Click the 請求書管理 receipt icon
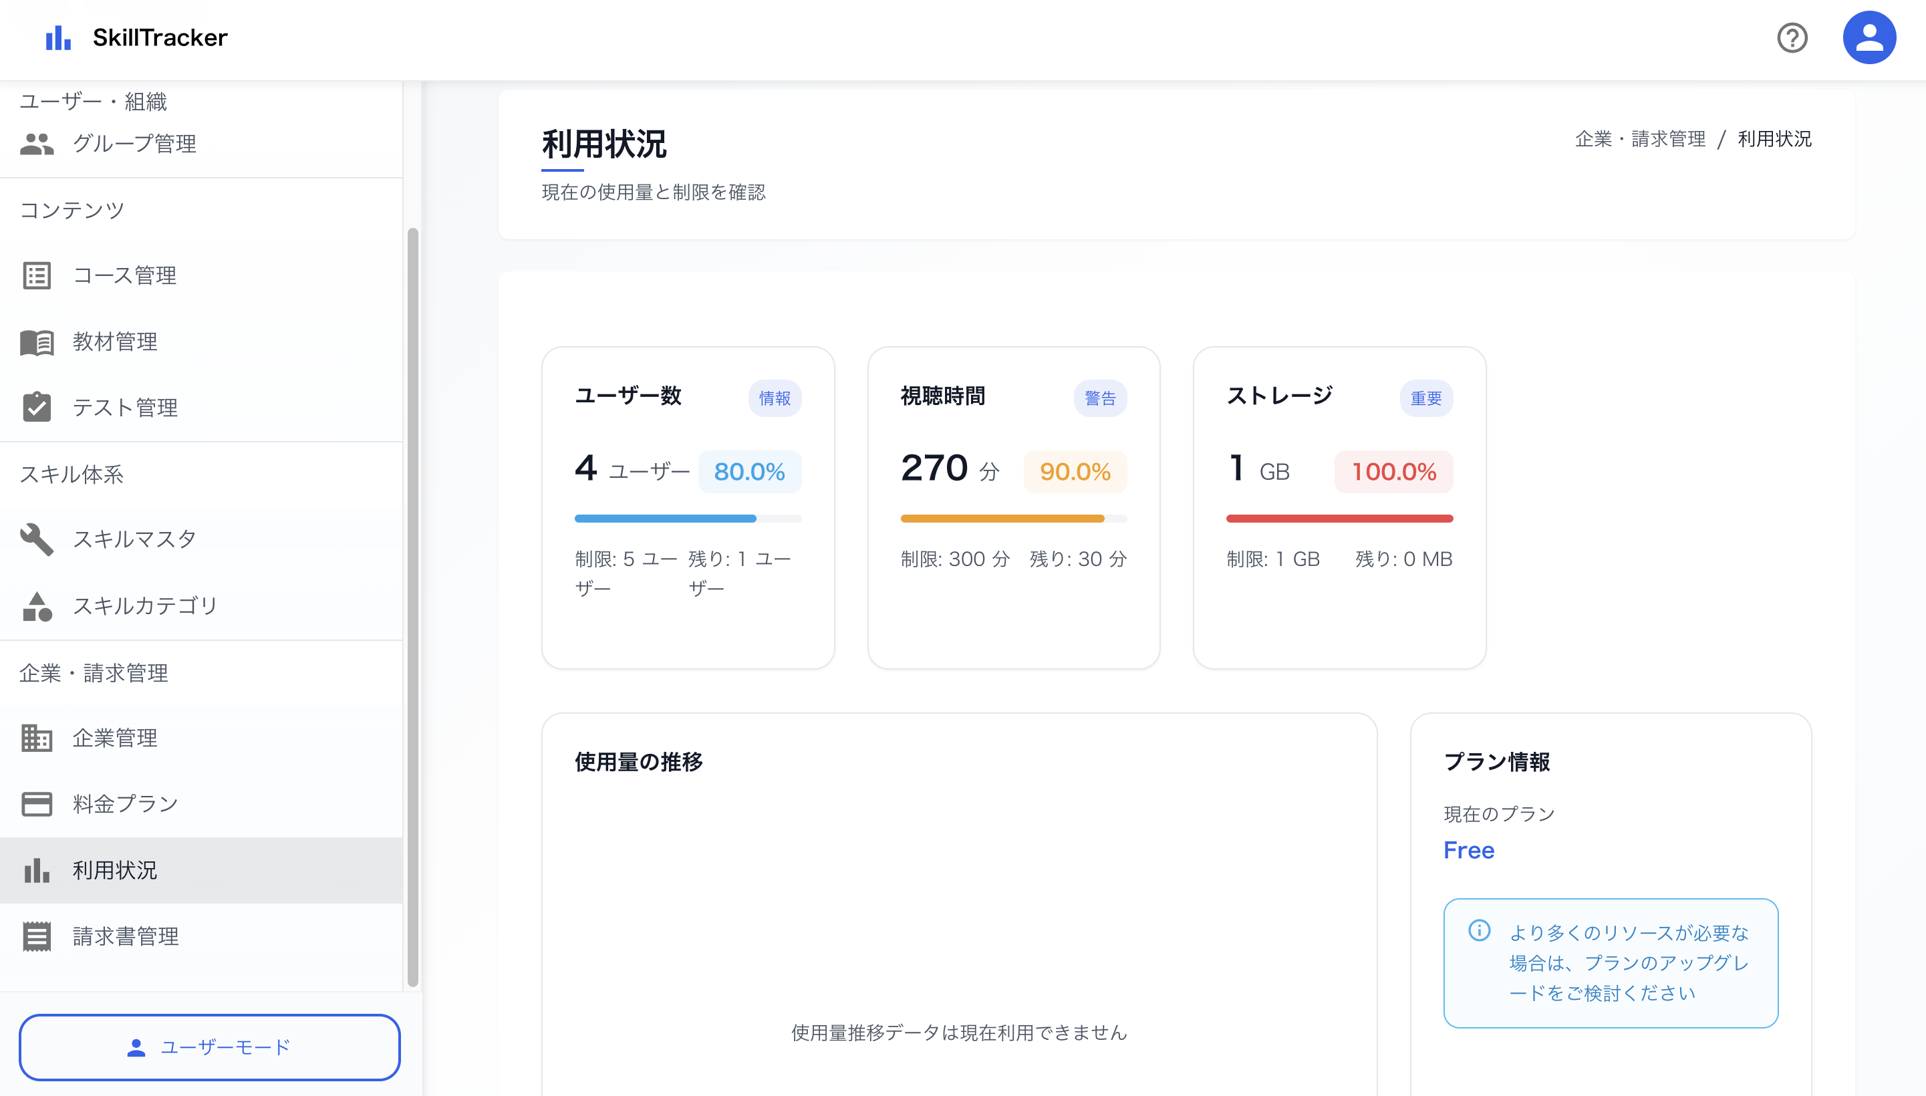The height and width of the screenshot is (1096, 1926). (x=36, y=936)
